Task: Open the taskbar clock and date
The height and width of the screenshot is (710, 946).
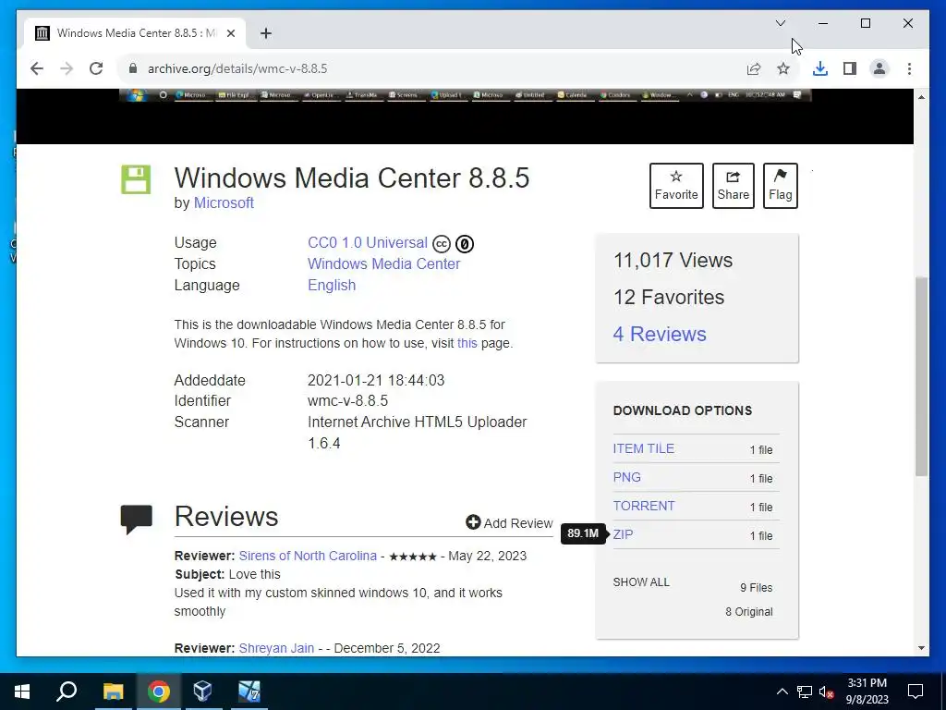Action: pos(867,692)
